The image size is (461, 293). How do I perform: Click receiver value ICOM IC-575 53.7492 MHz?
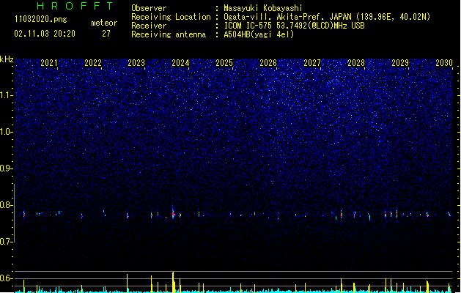(x=294, y=26)
